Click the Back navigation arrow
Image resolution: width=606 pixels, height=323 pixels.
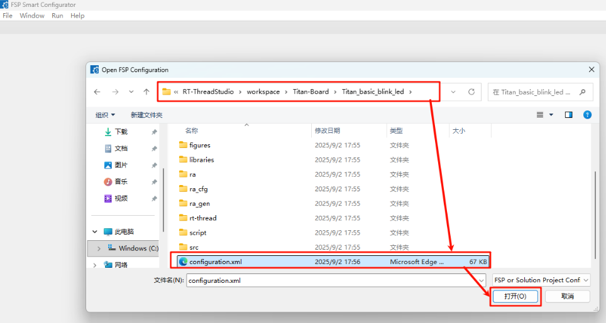tap(97, 92)
